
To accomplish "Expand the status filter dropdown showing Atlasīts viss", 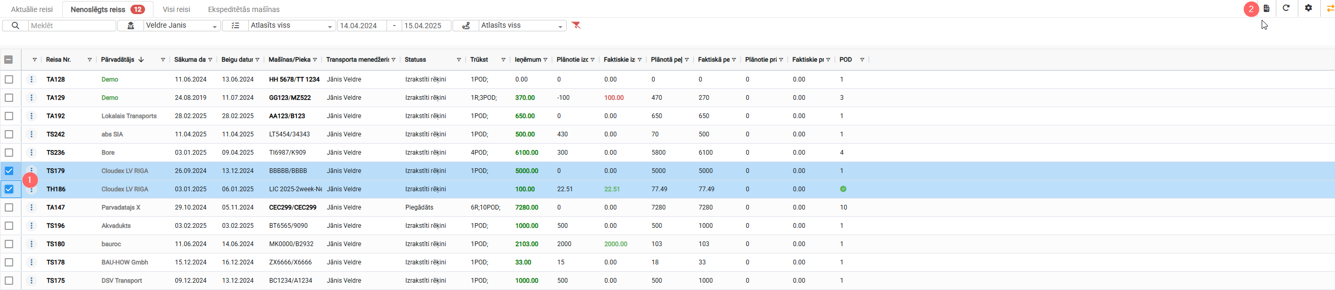I will coord(291,26).
